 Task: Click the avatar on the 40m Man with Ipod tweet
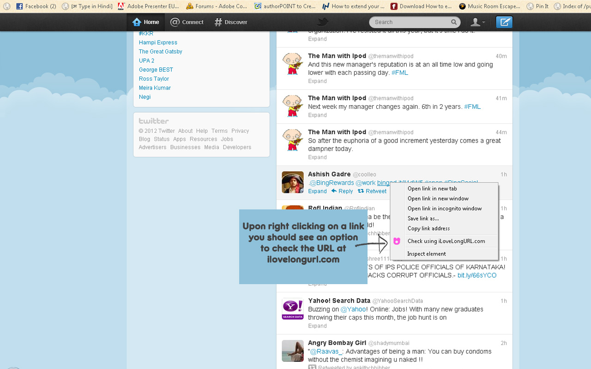pyautogui.click(x=293, y=64)
